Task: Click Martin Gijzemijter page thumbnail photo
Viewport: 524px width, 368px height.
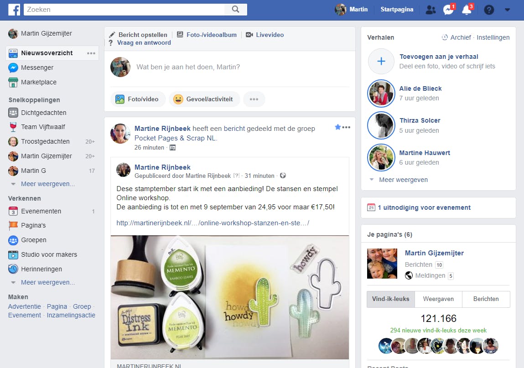Action: tap(382, 264)
